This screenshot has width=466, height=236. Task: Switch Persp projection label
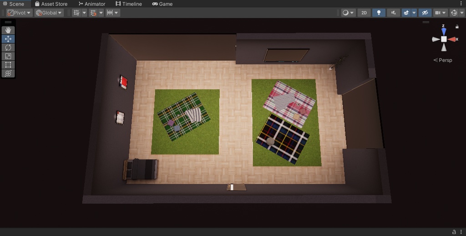[442, 60]
